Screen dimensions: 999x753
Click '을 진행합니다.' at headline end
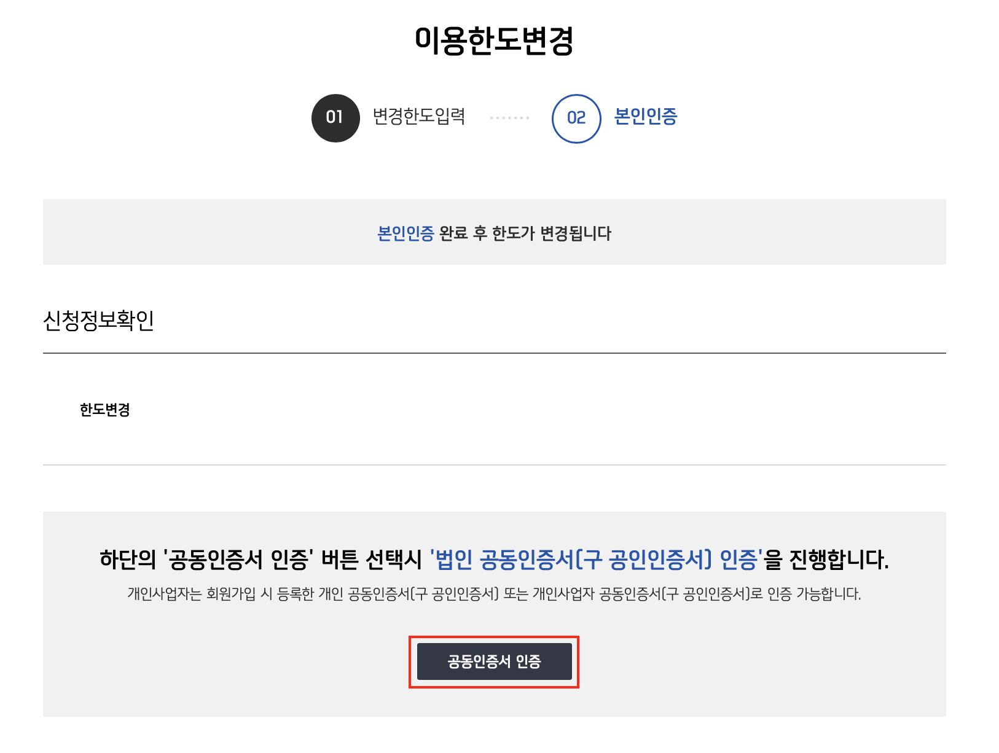826,560
